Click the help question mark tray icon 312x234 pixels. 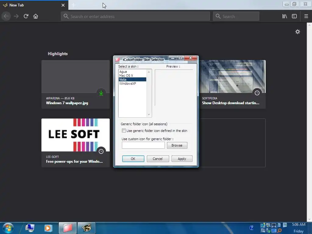click(251, 228)
